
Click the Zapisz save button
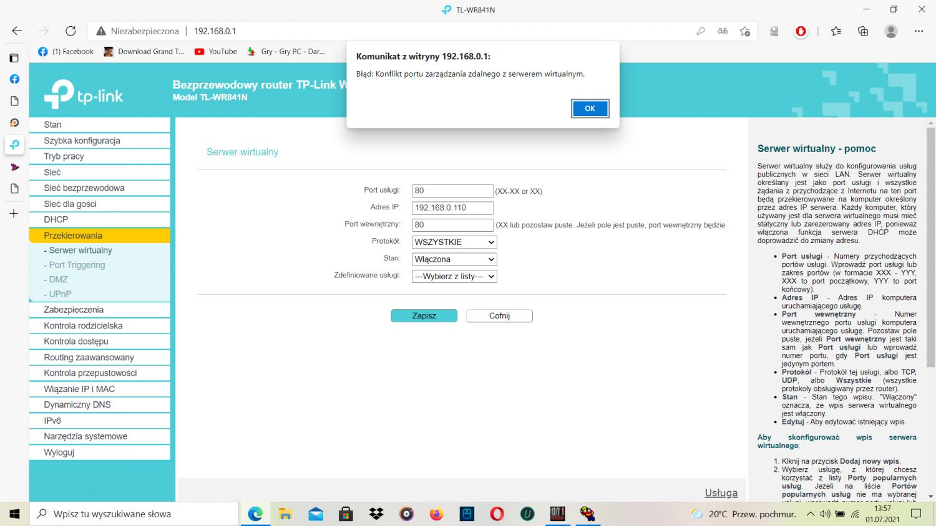[x=424, y=316]
